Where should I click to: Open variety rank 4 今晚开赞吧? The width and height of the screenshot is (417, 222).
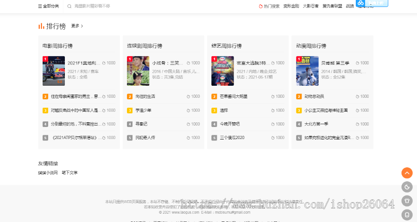pyautogui.click(x=230, y=124)
